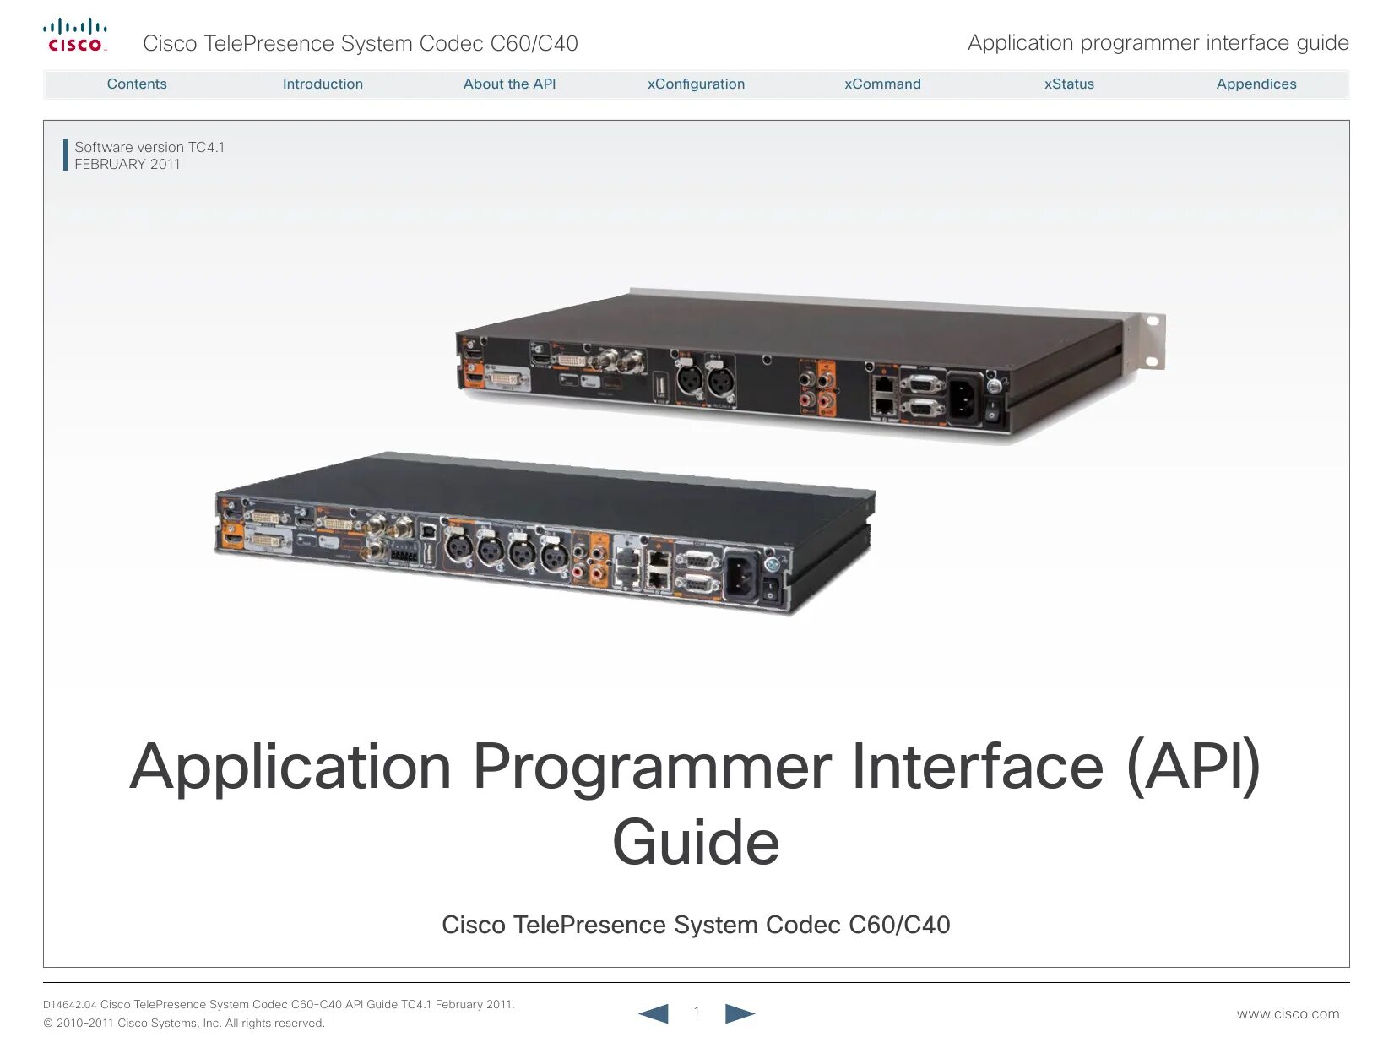Open the Appendices section
1394x1048 pixels.
pyautogui.click(x=1256, y=84)
